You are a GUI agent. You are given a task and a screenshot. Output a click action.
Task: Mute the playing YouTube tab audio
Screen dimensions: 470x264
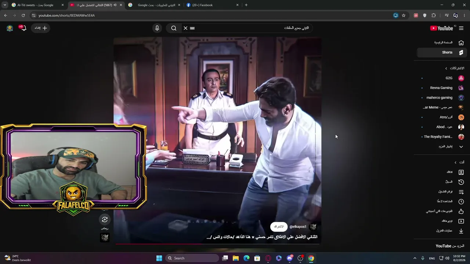[115, 5]
